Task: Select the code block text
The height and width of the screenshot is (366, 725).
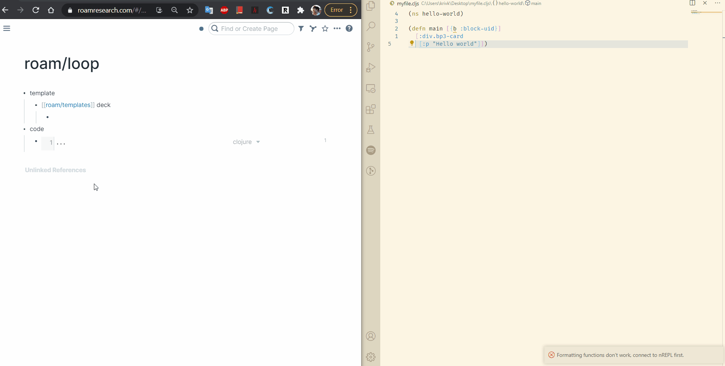Action: (x=37, y=129)
